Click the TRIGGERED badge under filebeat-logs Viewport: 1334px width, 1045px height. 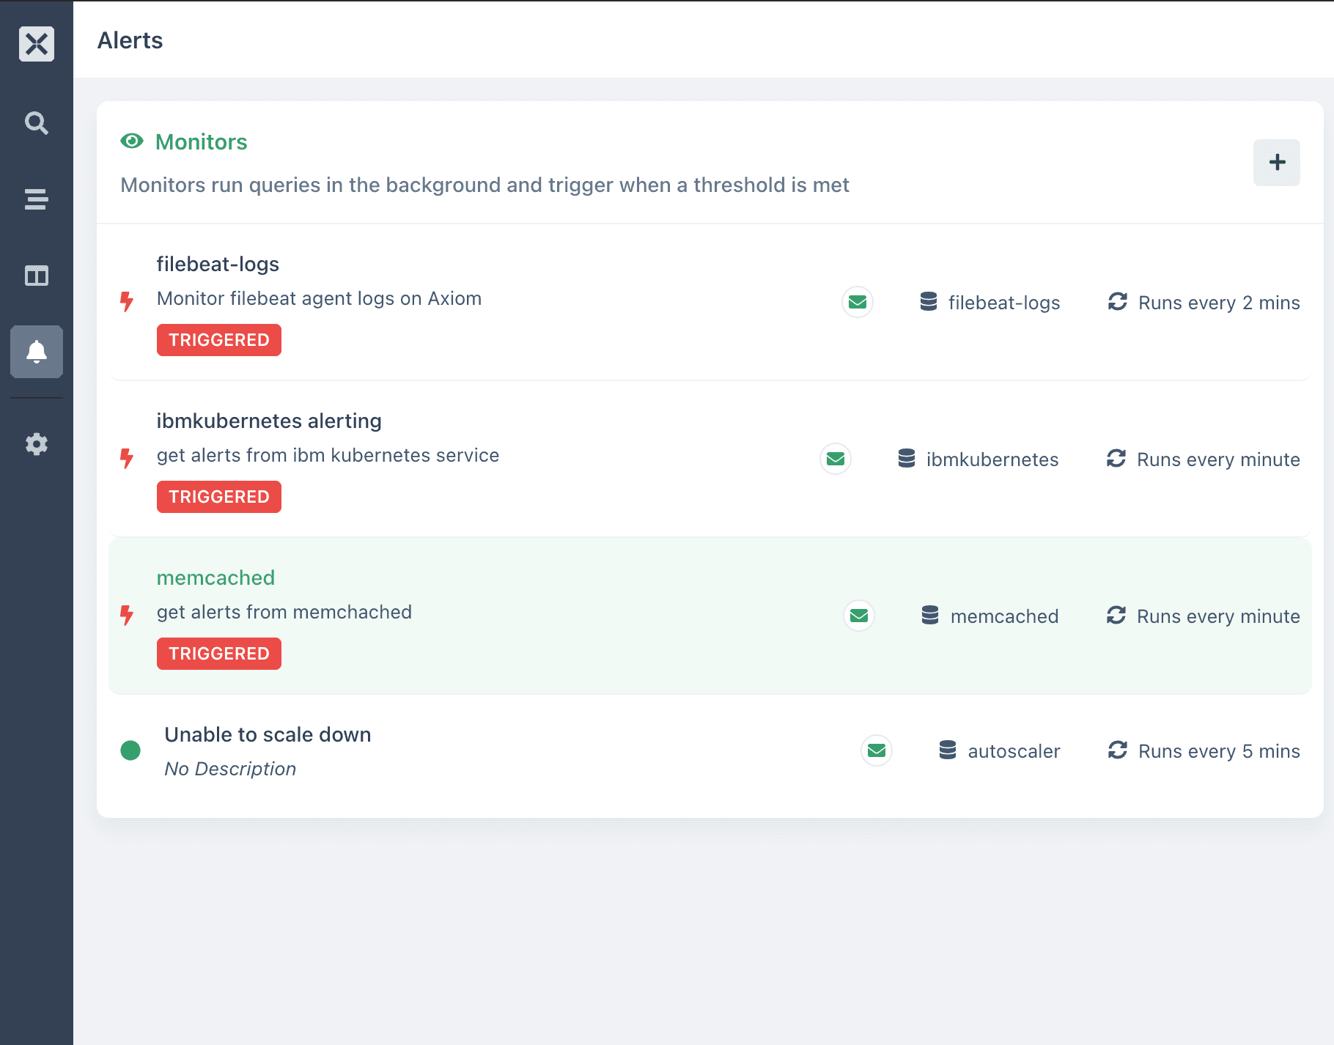pos(218,339)
